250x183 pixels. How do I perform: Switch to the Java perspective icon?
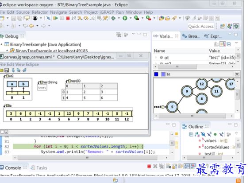(x=230, y=26)
